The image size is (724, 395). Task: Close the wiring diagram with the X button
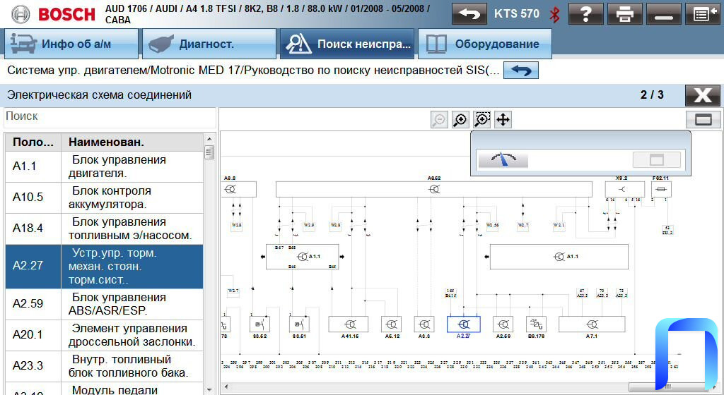[702, 95]
